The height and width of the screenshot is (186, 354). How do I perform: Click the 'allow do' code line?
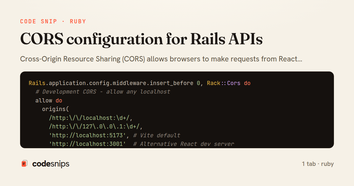49,101
